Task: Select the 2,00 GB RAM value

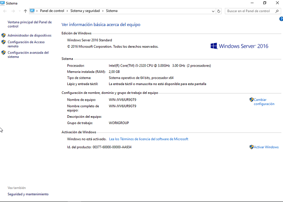Action: pyautogui.click(x=114, y=72)
